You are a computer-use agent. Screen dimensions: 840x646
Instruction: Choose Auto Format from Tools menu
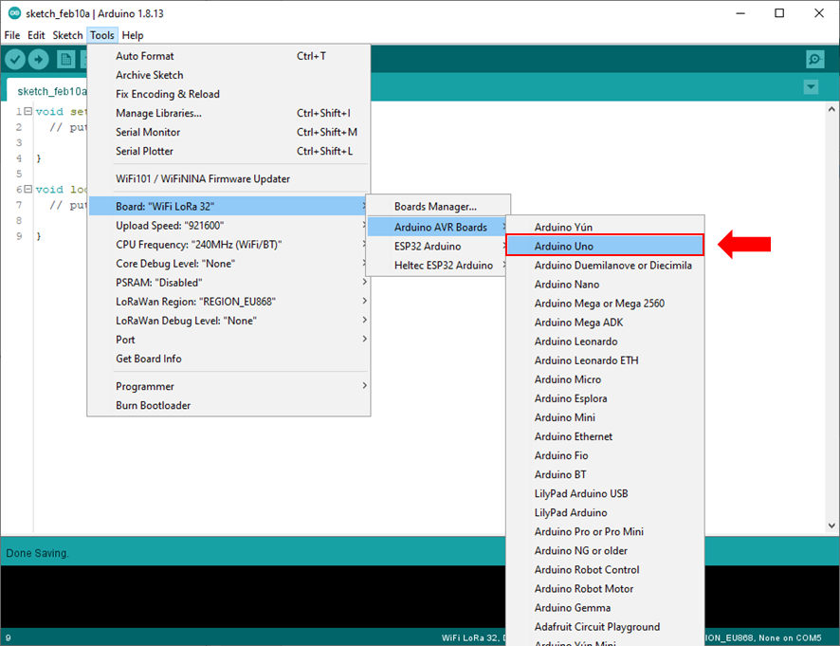[x=228, y=56]
